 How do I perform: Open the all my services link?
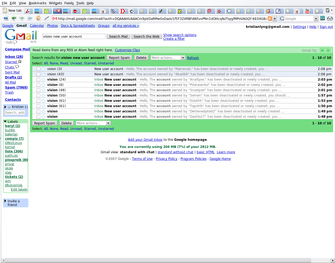tap(126, 26)
